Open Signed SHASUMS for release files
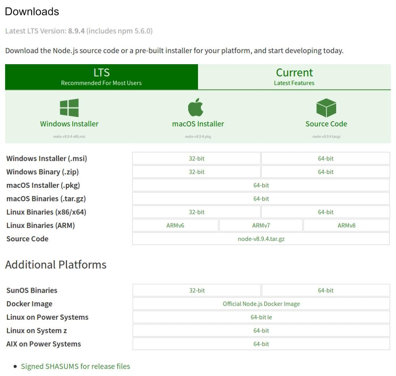Viewport: 396px width, 376px height. point(75,366)
